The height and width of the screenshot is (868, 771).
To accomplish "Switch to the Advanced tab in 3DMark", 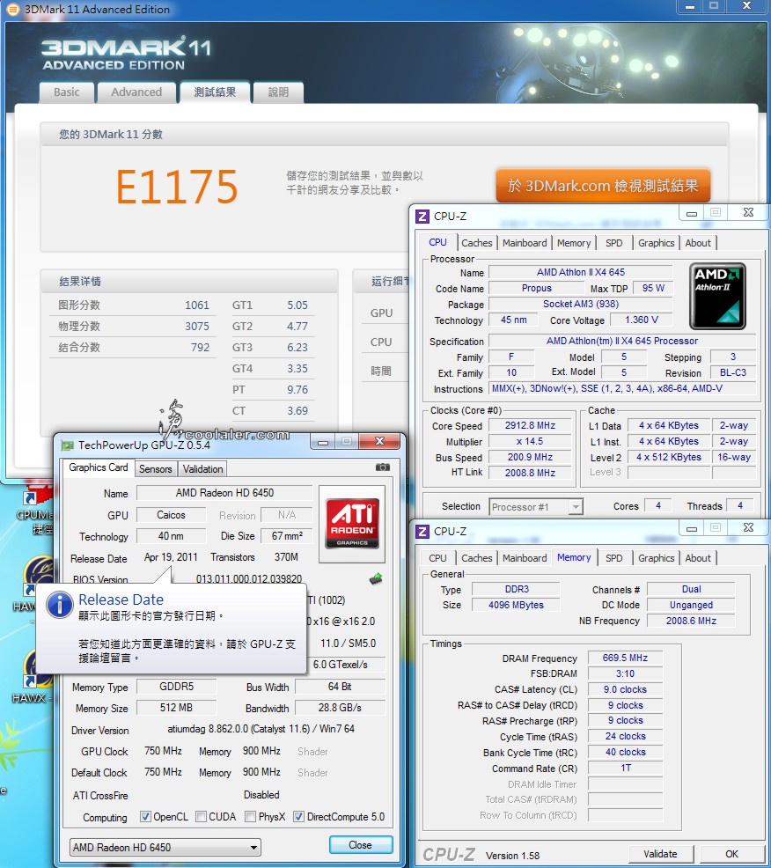I will point(136,92).
